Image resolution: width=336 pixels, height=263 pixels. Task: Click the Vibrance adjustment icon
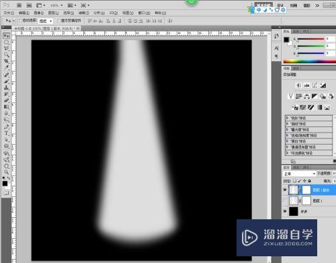[x=290, y=96]
